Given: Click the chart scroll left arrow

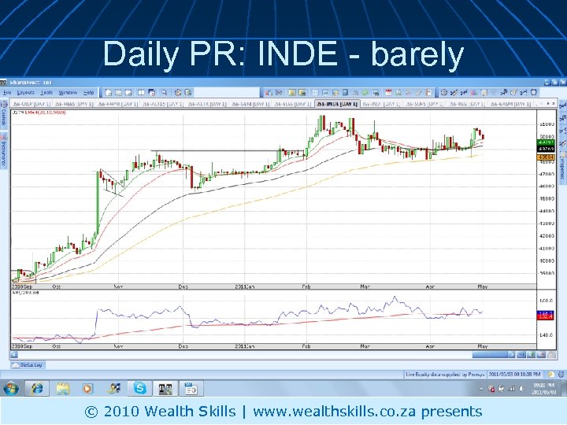Looking at the screenshot, I should [x=14, y=354].
